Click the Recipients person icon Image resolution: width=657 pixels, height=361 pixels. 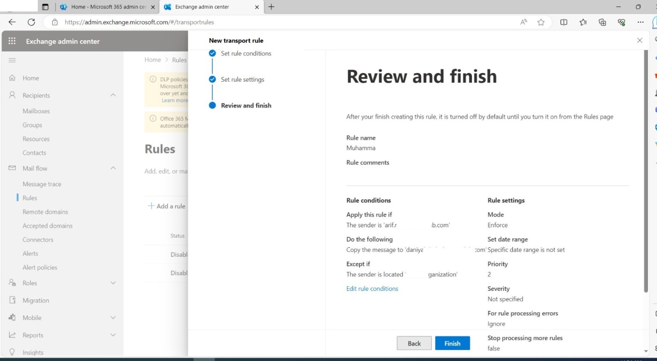pyautogui.click(x=12, y=95)
